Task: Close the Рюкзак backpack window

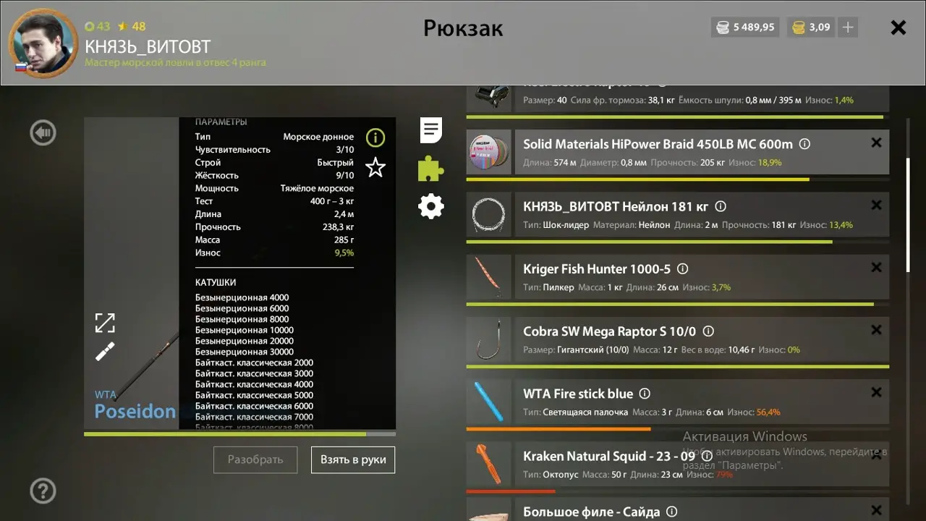Action: pyautogui.click(x=898, y=27)
